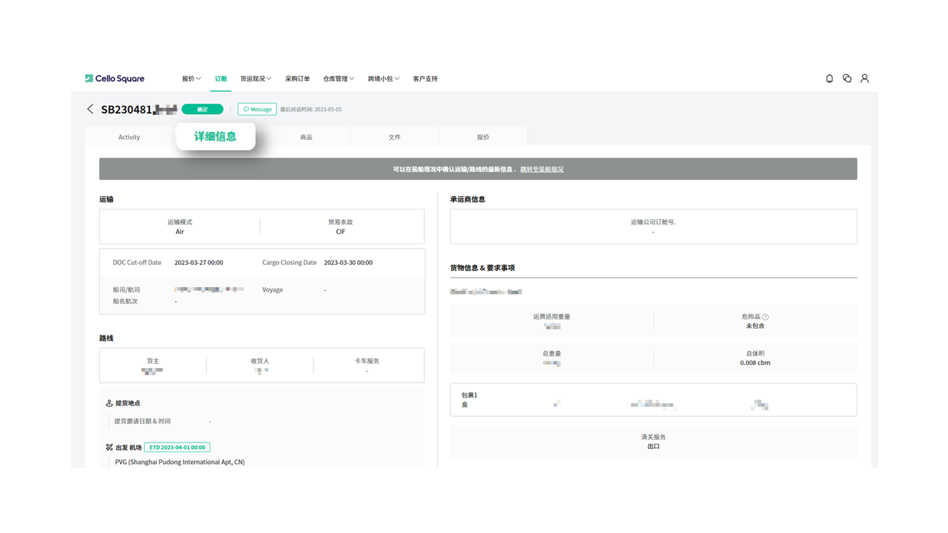
Task: Switch to the Activity tab
Action: coord(129,137)
